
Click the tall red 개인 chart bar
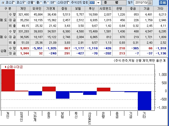(x=8, y=80)
